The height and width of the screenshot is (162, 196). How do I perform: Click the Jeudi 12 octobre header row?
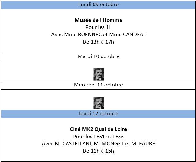(x=98, y=114)
